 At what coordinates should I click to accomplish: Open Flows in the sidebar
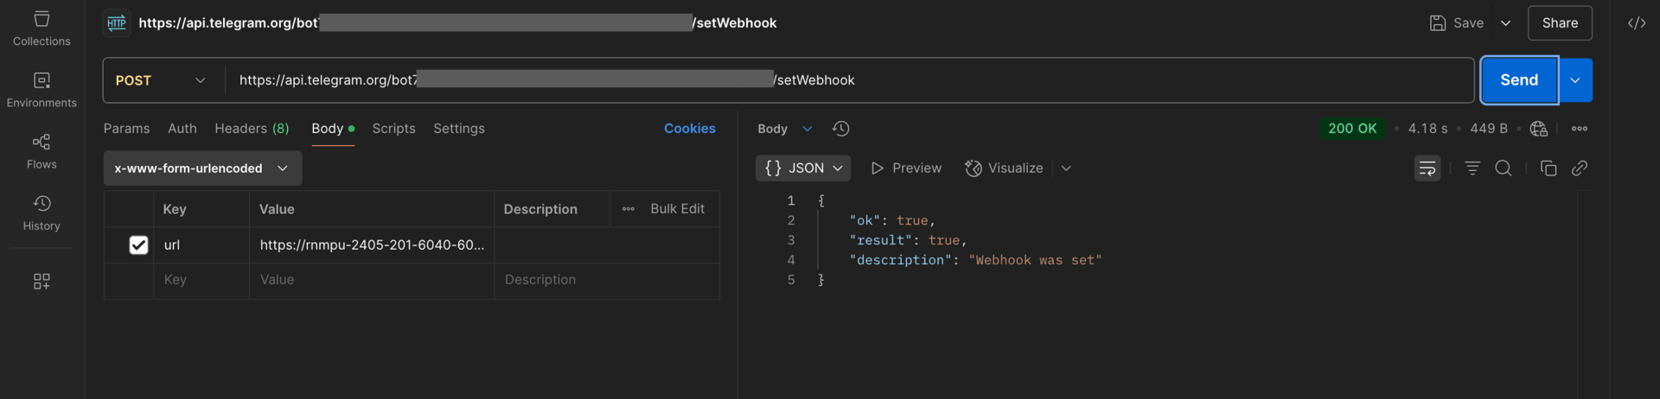[x=41, y=151]
